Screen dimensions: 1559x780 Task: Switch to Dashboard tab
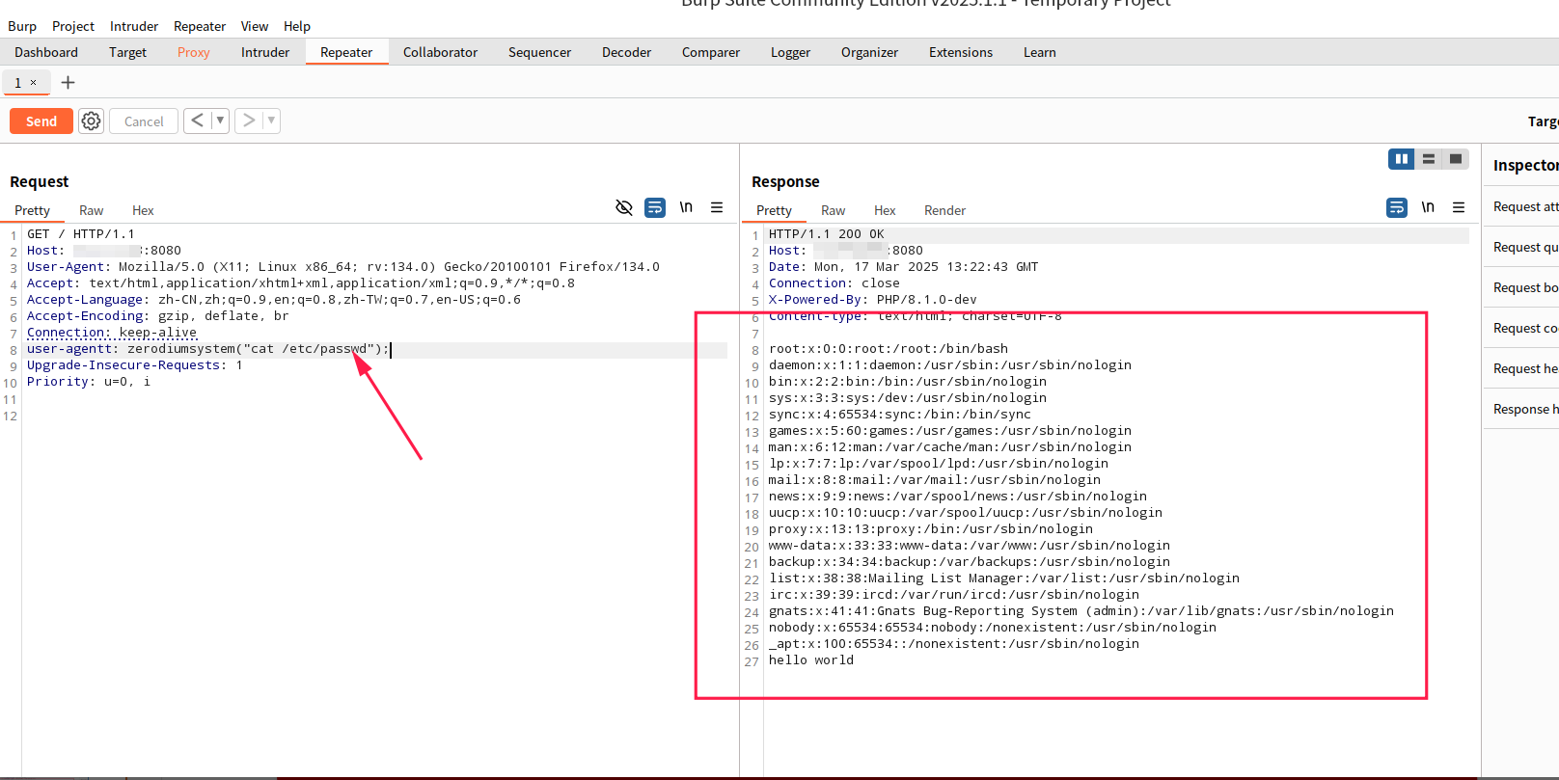click(x=46, y=52)
